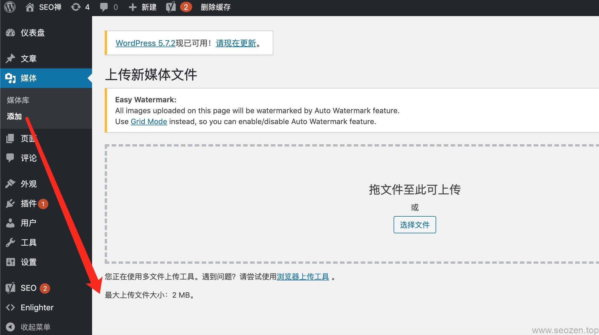The width and height of the screenshot is (599, 335).
Task: Click the 最大上传文件大小：2 MB text
Action: tap(150, 295)
